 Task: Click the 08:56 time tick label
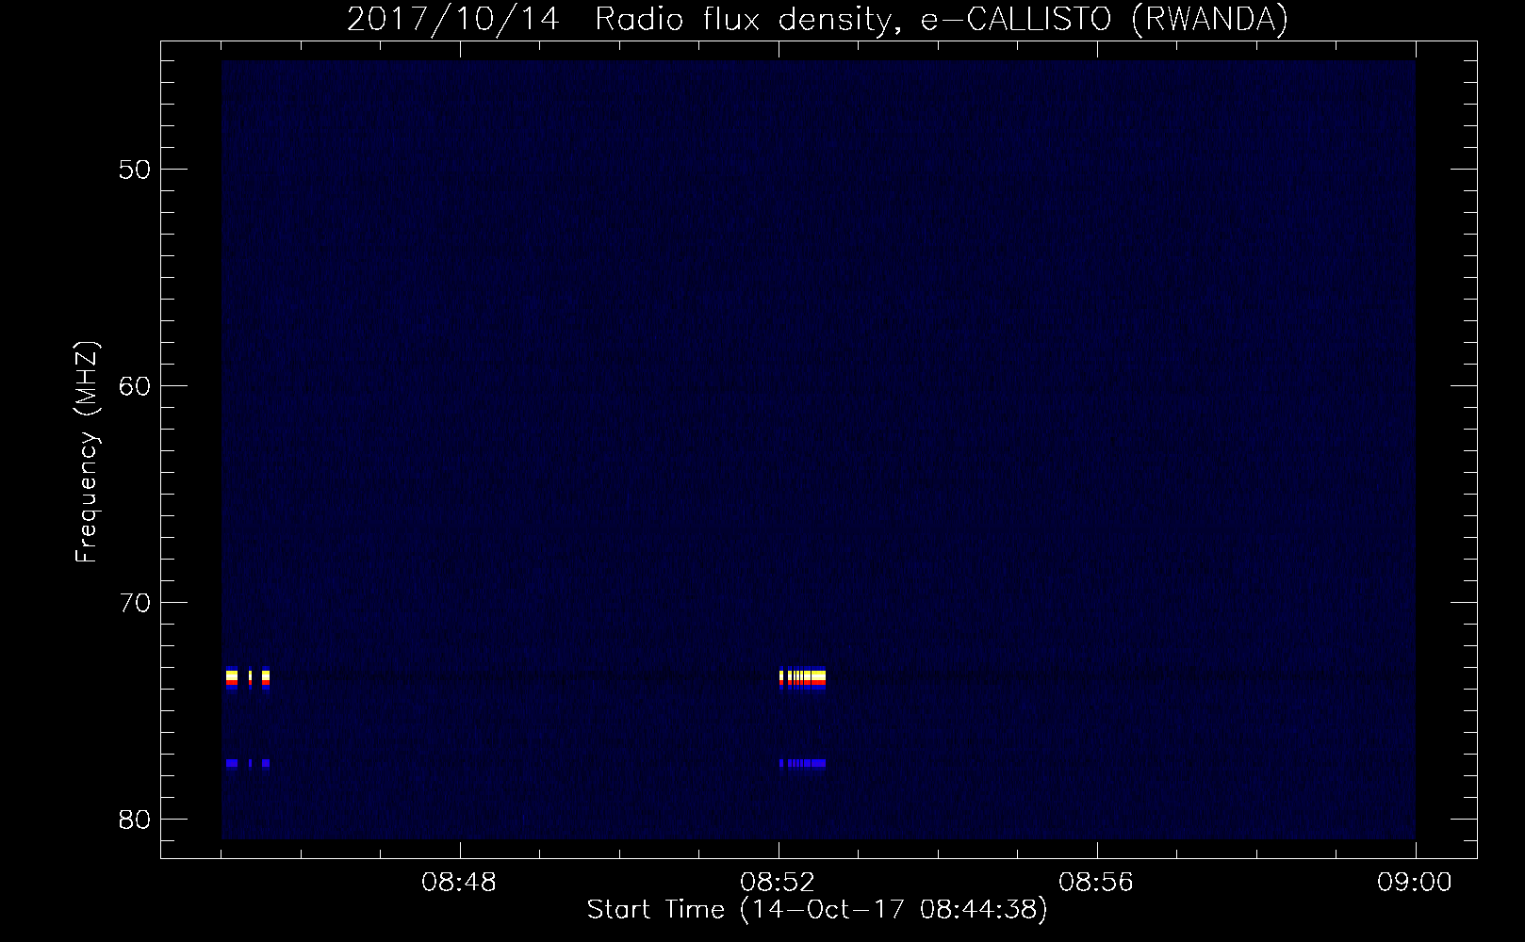click(1097, 883)
